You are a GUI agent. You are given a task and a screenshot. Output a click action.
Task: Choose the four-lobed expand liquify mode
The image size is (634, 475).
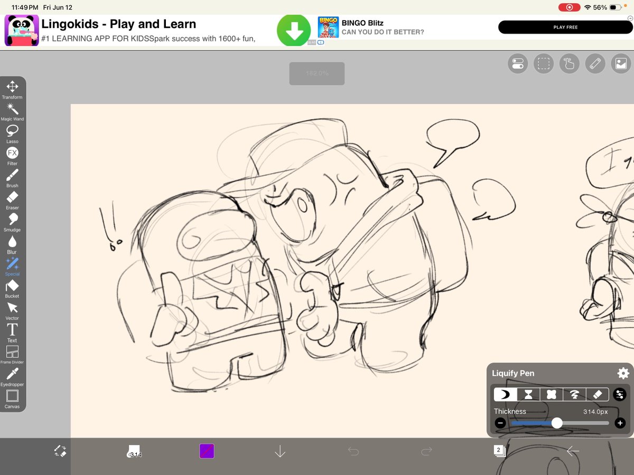tap(551, 394)
